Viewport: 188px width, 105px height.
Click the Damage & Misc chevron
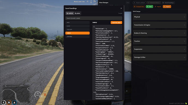pyautogui.click(x=184, y=57)
